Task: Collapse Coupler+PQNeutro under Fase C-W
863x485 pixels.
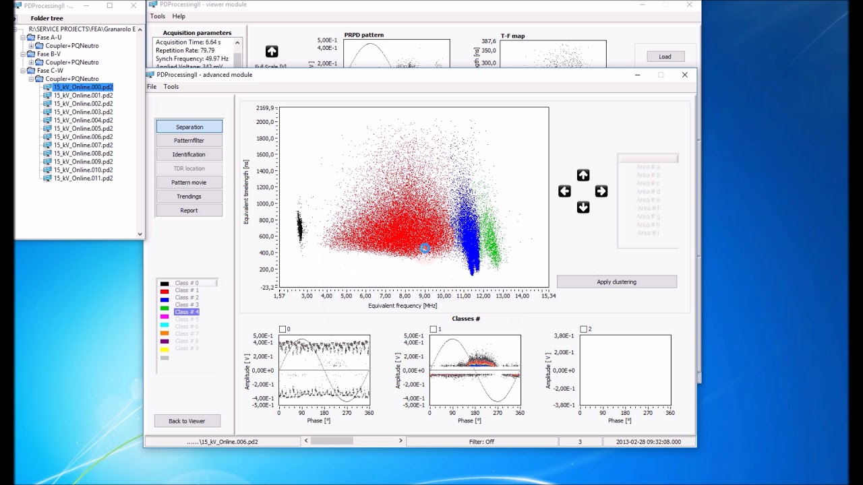Action: pos(31,79)
